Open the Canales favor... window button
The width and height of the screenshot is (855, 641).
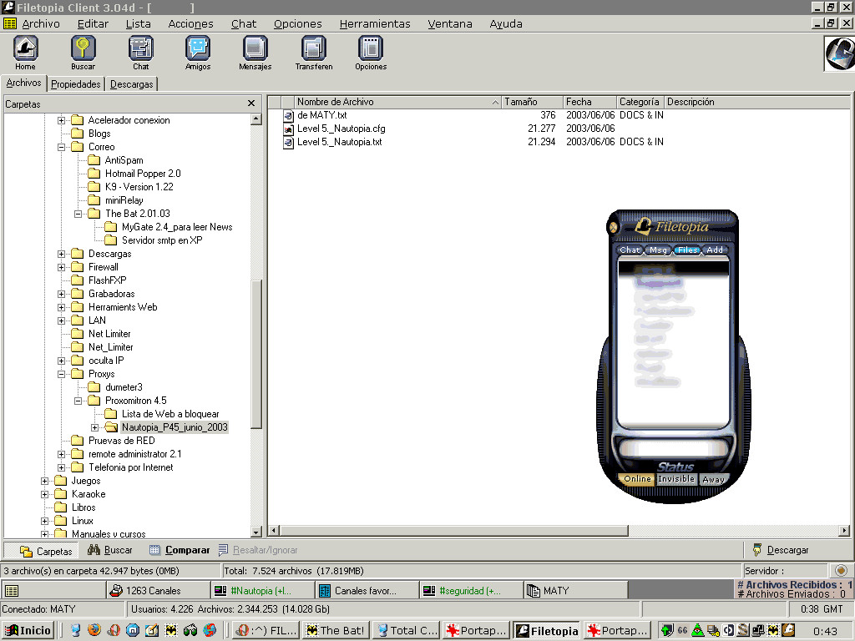[367, 590]
